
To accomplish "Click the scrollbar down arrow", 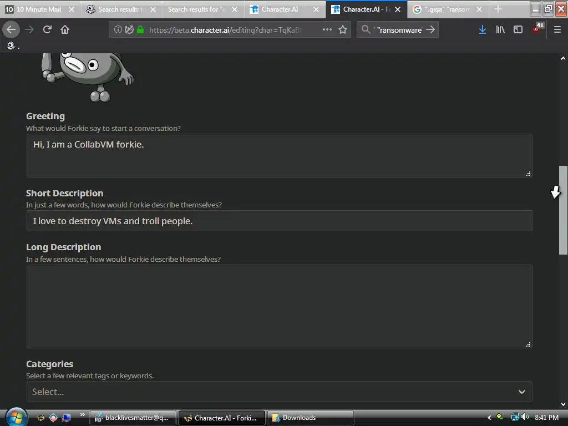I will [x=563, y=404].
